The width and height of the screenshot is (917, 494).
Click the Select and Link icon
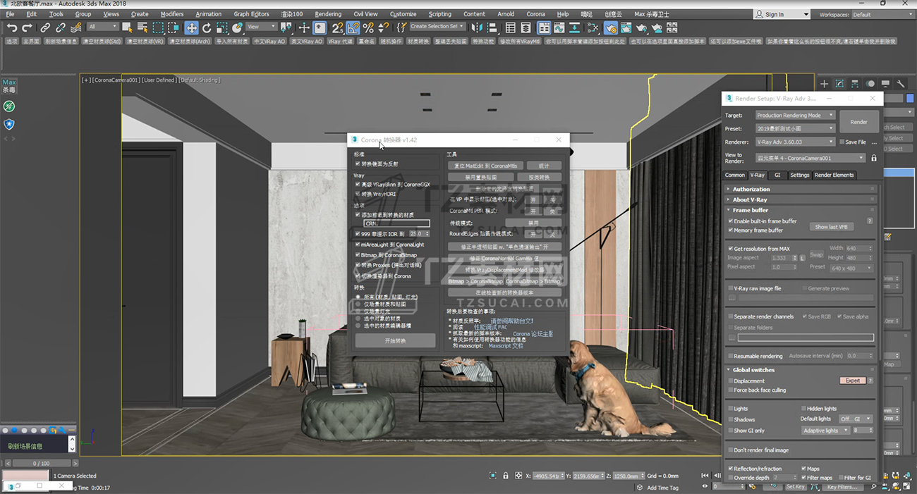pos(45,27)
